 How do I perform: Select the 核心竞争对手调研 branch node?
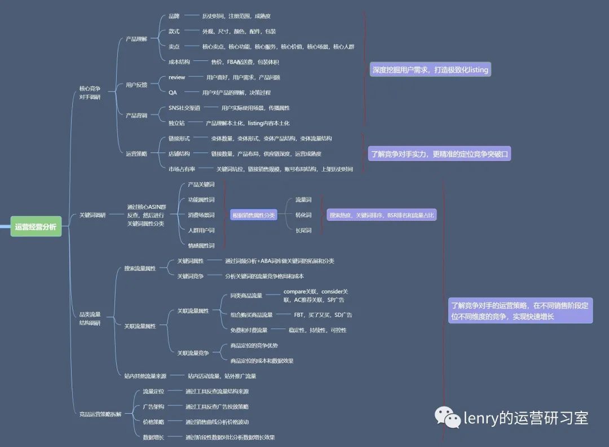point(90,93)
